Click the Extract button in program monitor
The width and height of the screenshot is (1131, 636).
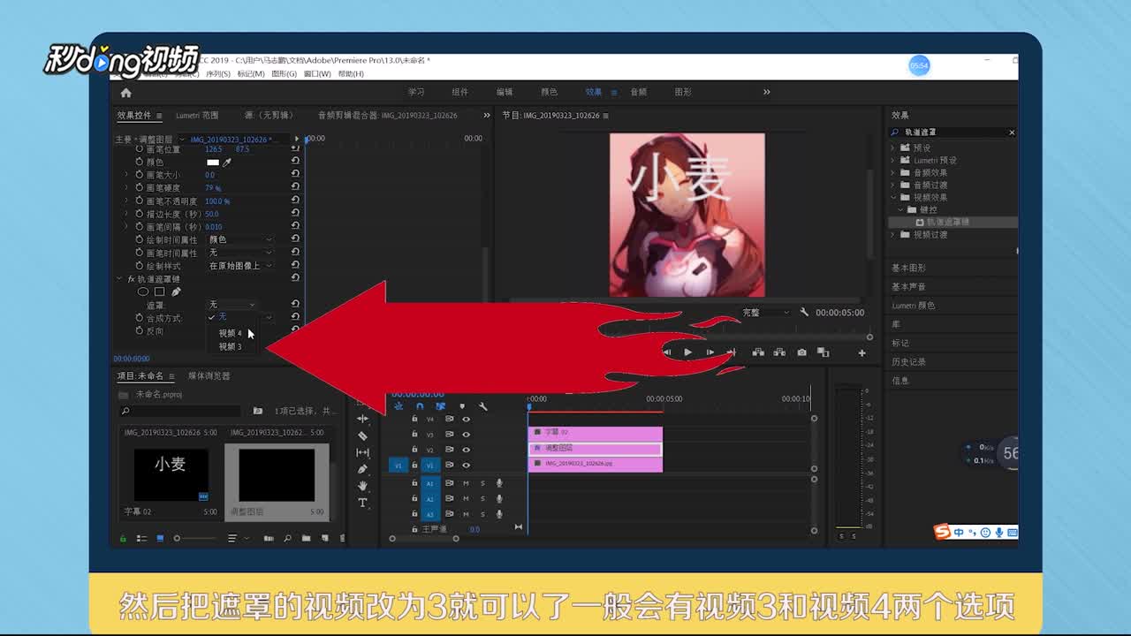coord(779,352)
